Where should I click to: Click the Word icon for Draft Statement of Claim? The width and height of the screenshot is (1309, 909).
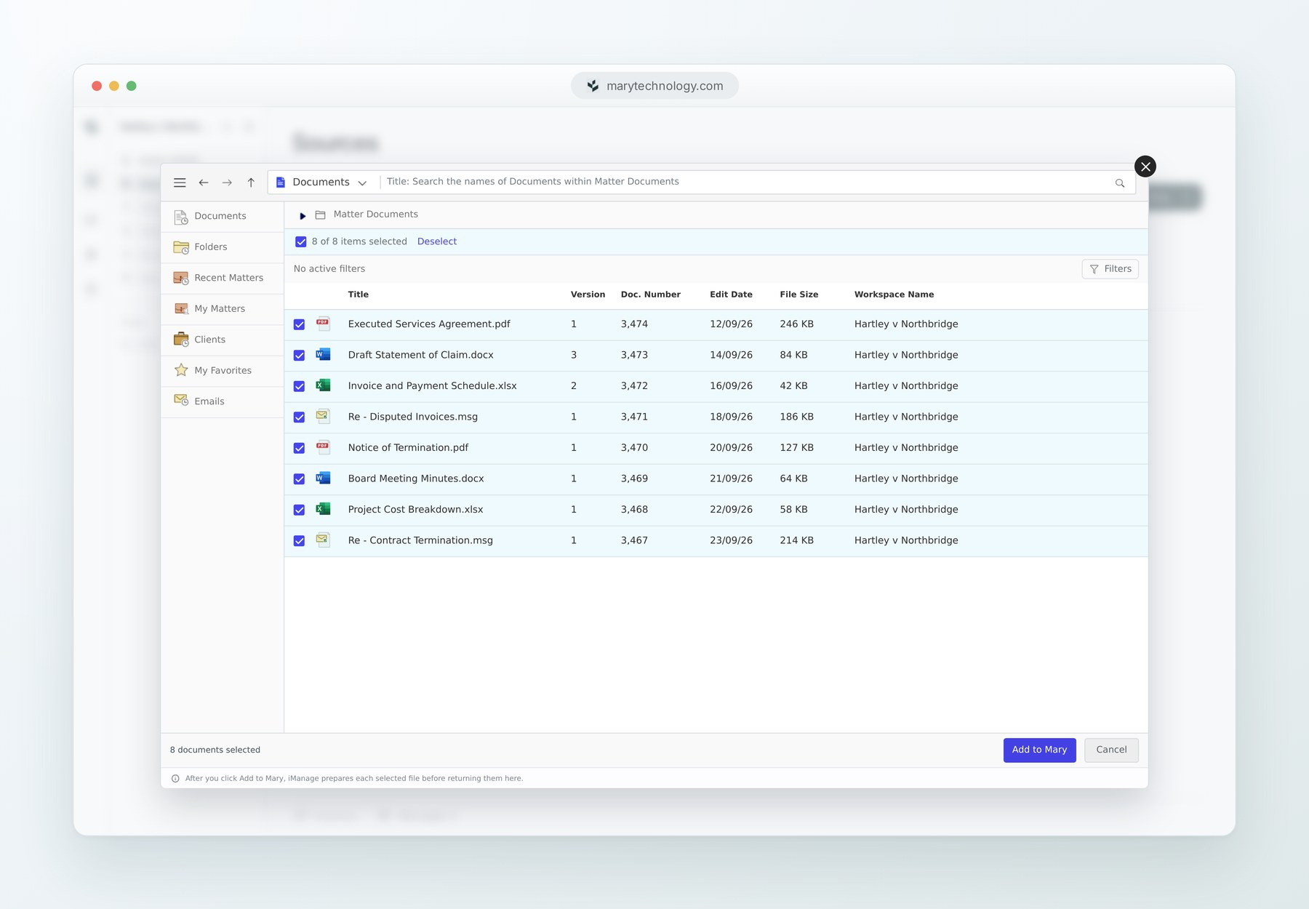pos(323,355)
